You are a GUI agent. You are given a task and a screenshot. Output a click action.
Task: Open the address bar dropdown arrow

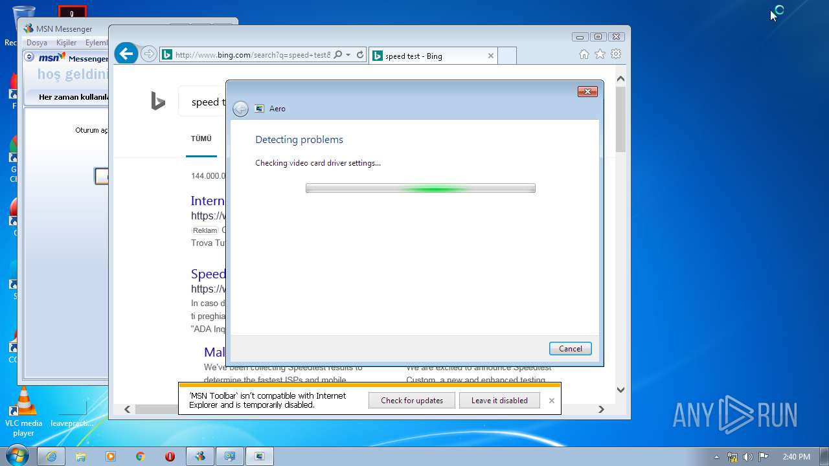348,55
